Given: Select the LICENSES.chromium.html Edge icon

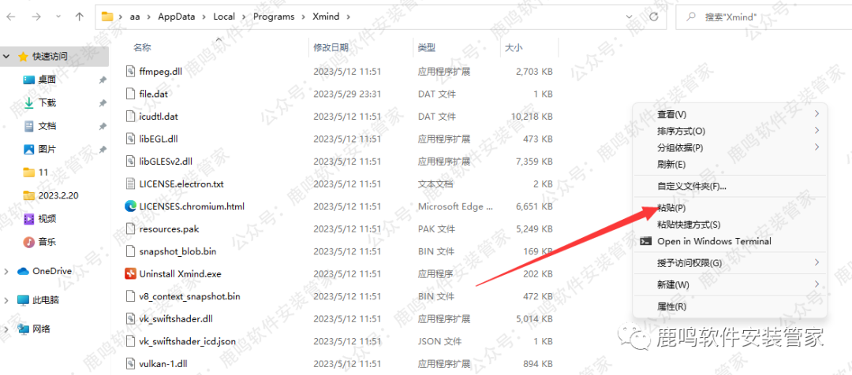Looking at the screenshot, I should [130, 206].
